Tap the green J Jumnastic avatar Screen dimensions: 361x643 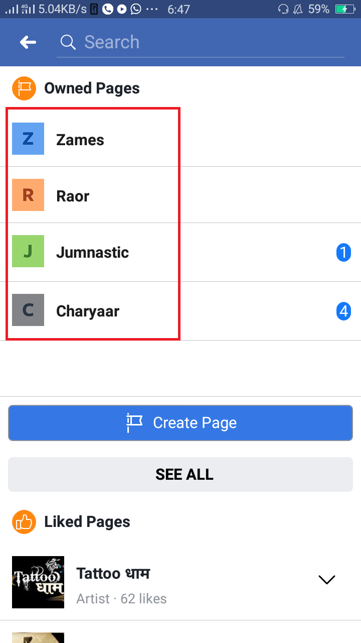tap(28, 251)
